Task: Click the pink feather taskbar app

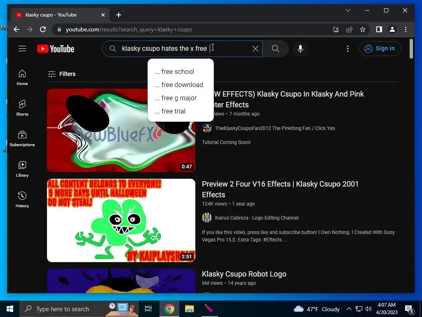Action: tap(209, 309)
